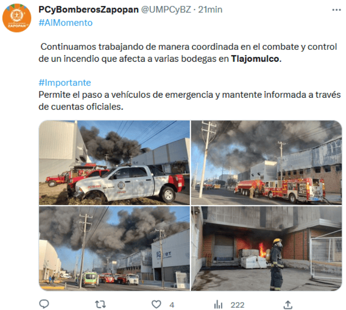The image size is (346, 310).
Task: Click the 222 views count
Action: click(x=237, y=305)
